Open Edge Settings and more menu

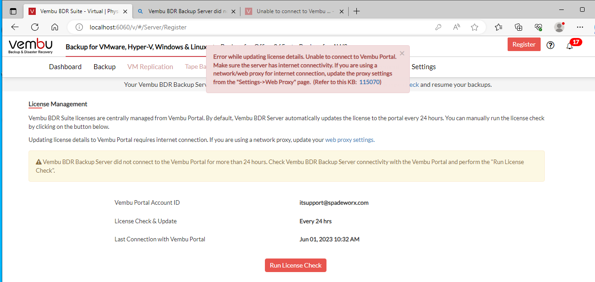click(x=580, y=27)
